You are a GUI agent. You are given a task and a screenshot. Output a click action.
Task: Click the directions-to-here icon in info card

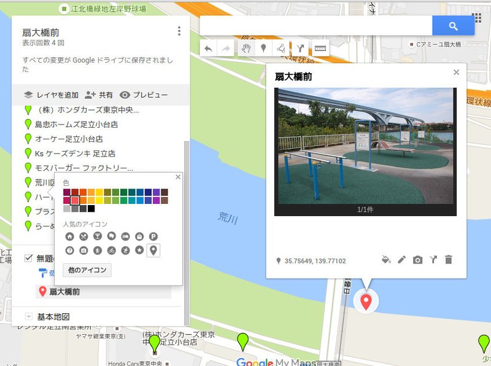pos(433,260)
